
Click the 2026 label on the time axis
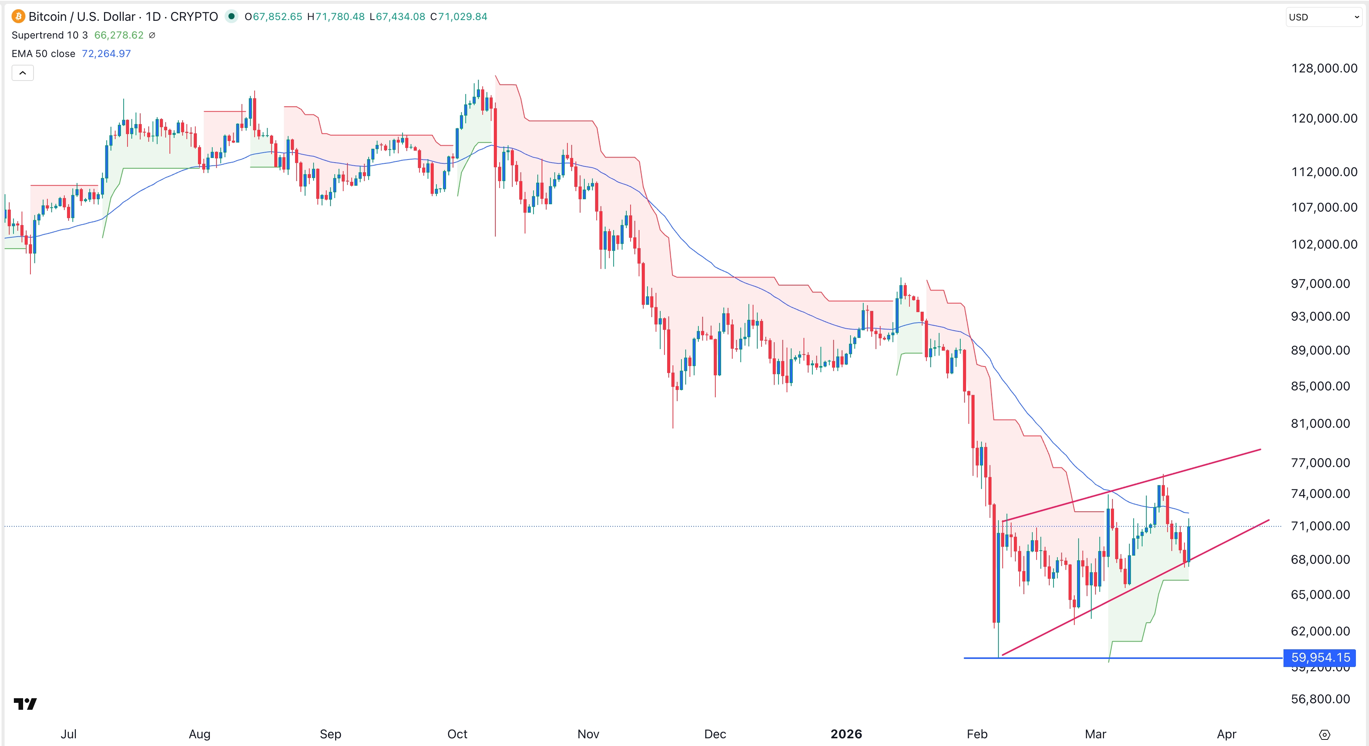click(x=847, y=734)
